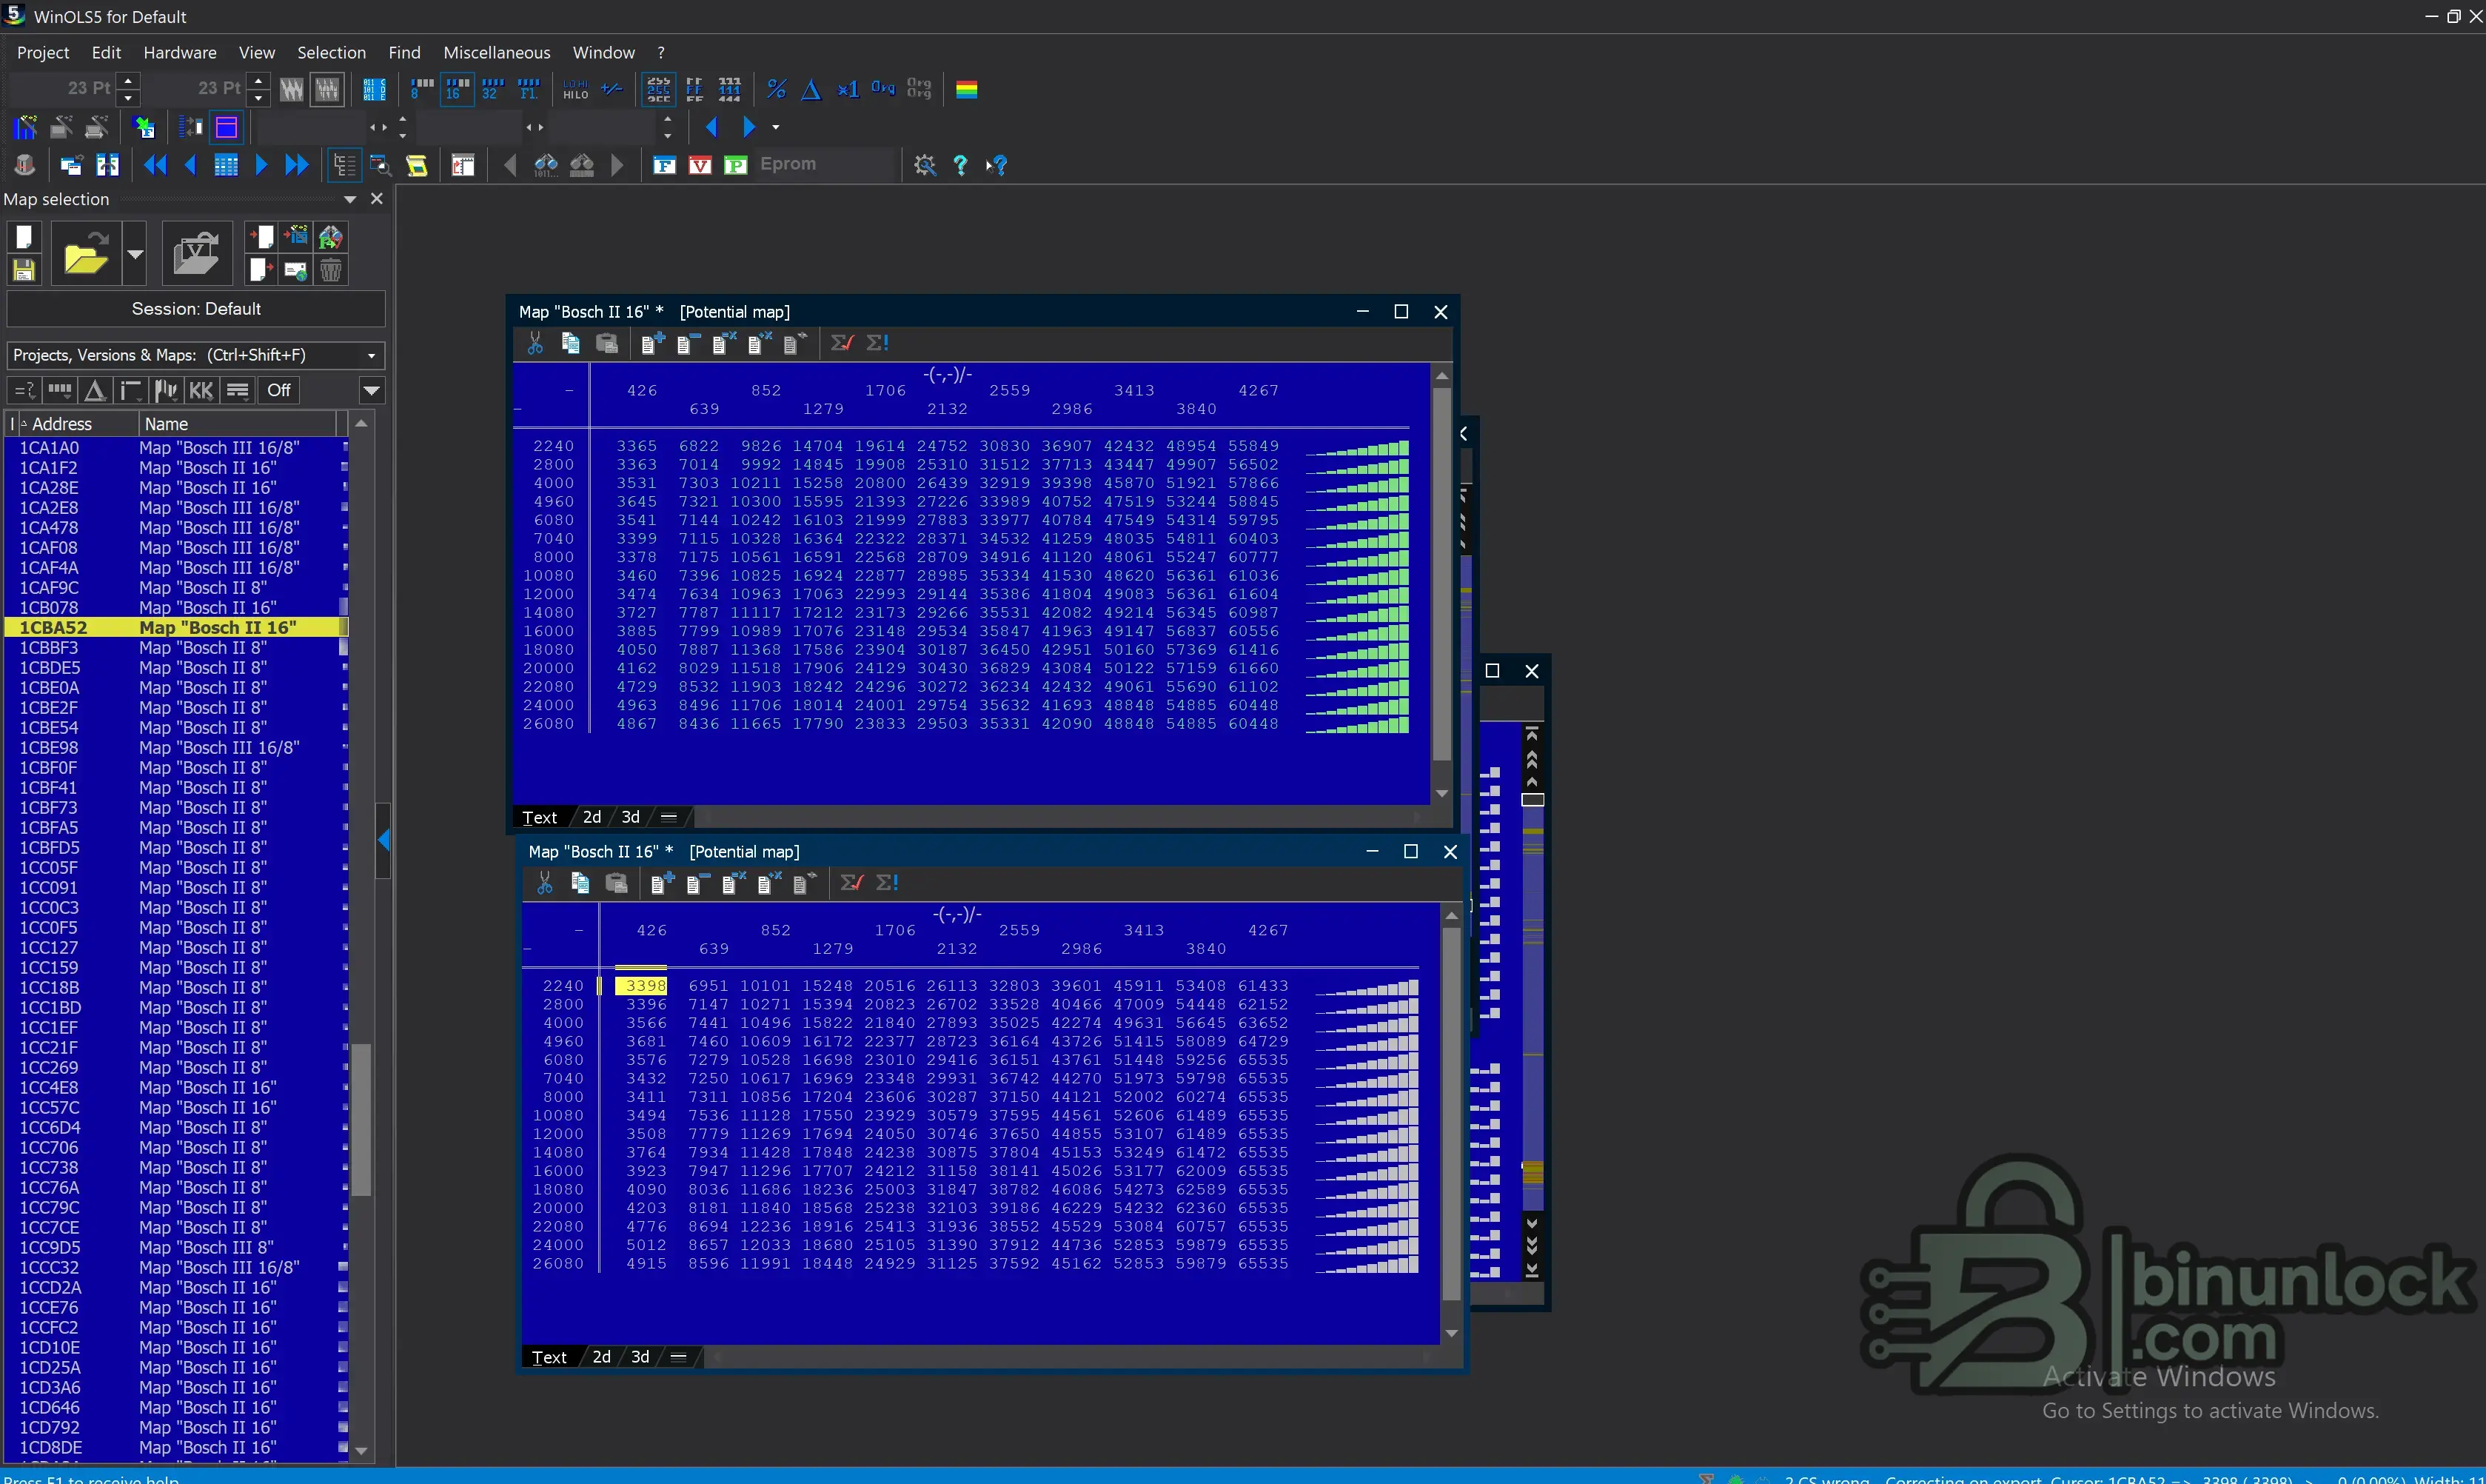This screenshot has width=2486, height=1484.
Task: Toggle 16 bit data width
Action: click(457, 90)
